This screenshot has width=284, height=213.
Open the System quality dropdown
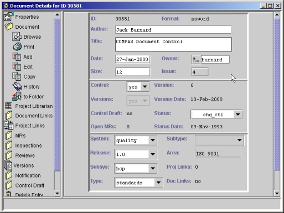pos(136,141)
